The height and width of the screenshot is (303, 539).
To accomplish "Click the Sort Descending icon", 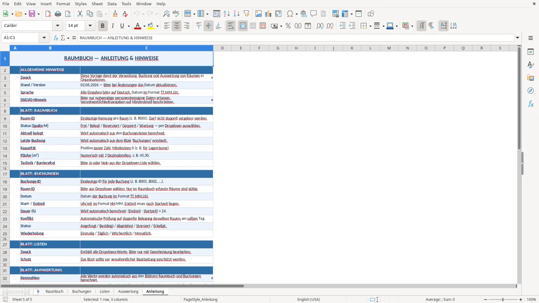I will [x=236, y=14].
